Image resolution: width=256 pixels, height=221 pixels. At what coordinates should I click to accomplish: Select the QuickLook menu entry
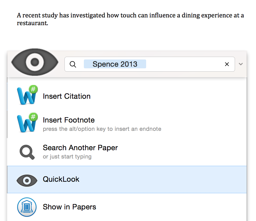(x=127, y=180)
